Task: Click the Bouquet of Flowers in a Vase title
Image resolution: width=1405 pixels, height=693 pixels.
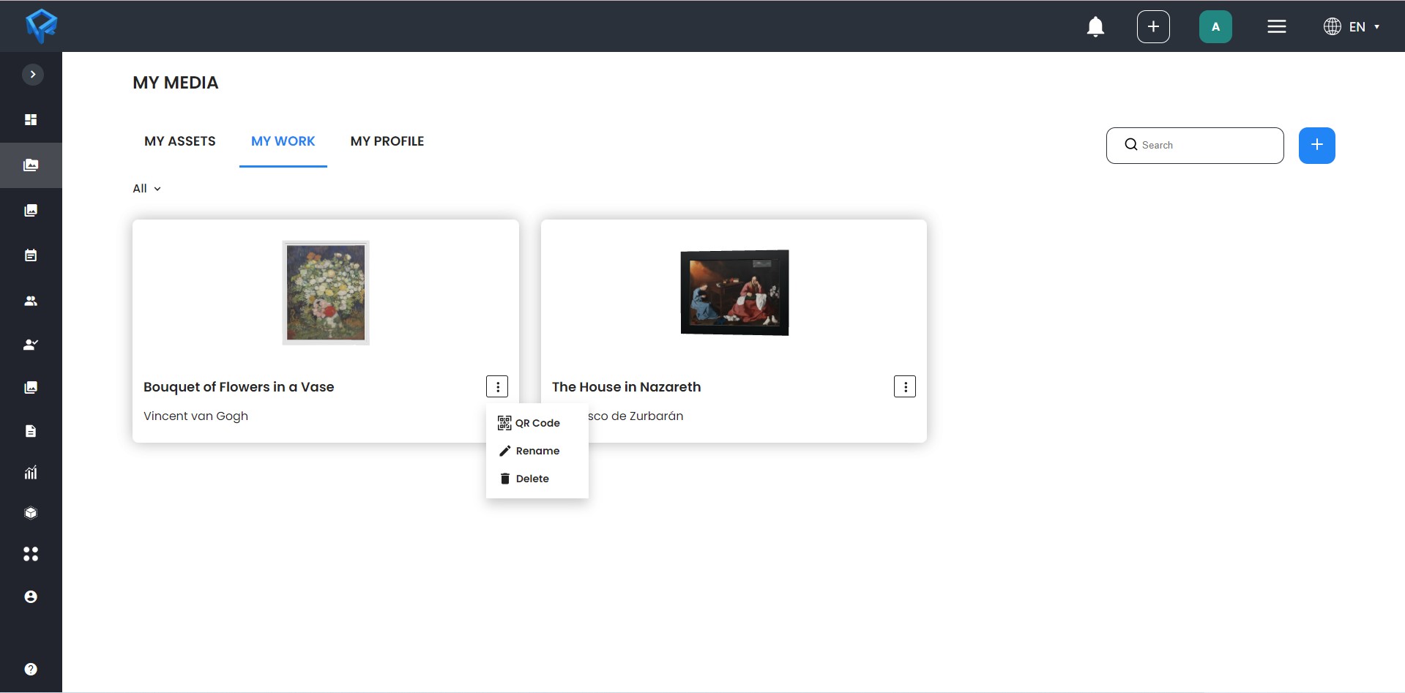Action: (239, 387)
